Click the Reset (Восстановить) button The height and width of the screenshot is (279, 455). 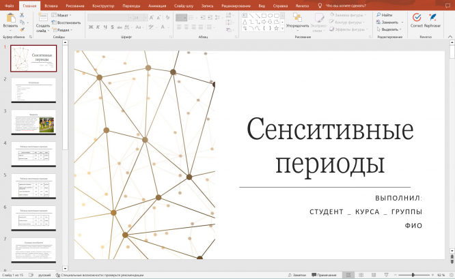point(67,22)
